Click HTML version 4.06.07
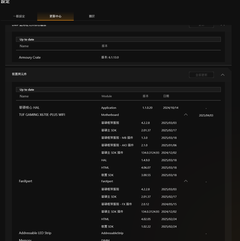This screenshot has height=241, width=240. point(146,168)
